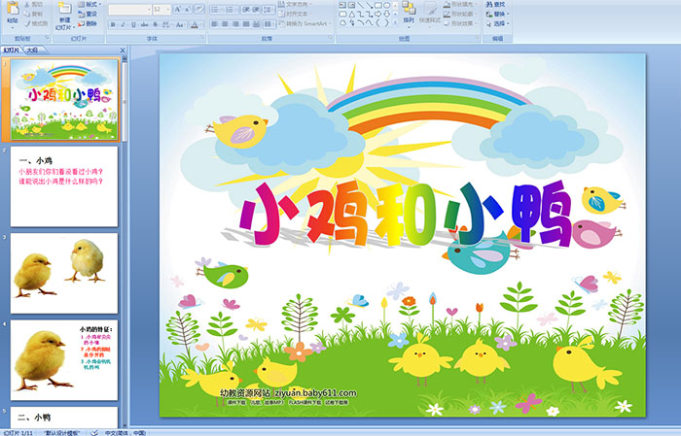Click the Align Text (对齐文本) button
Image resolution: width=681 pixels, height=436 pixels.
[296, 14]
